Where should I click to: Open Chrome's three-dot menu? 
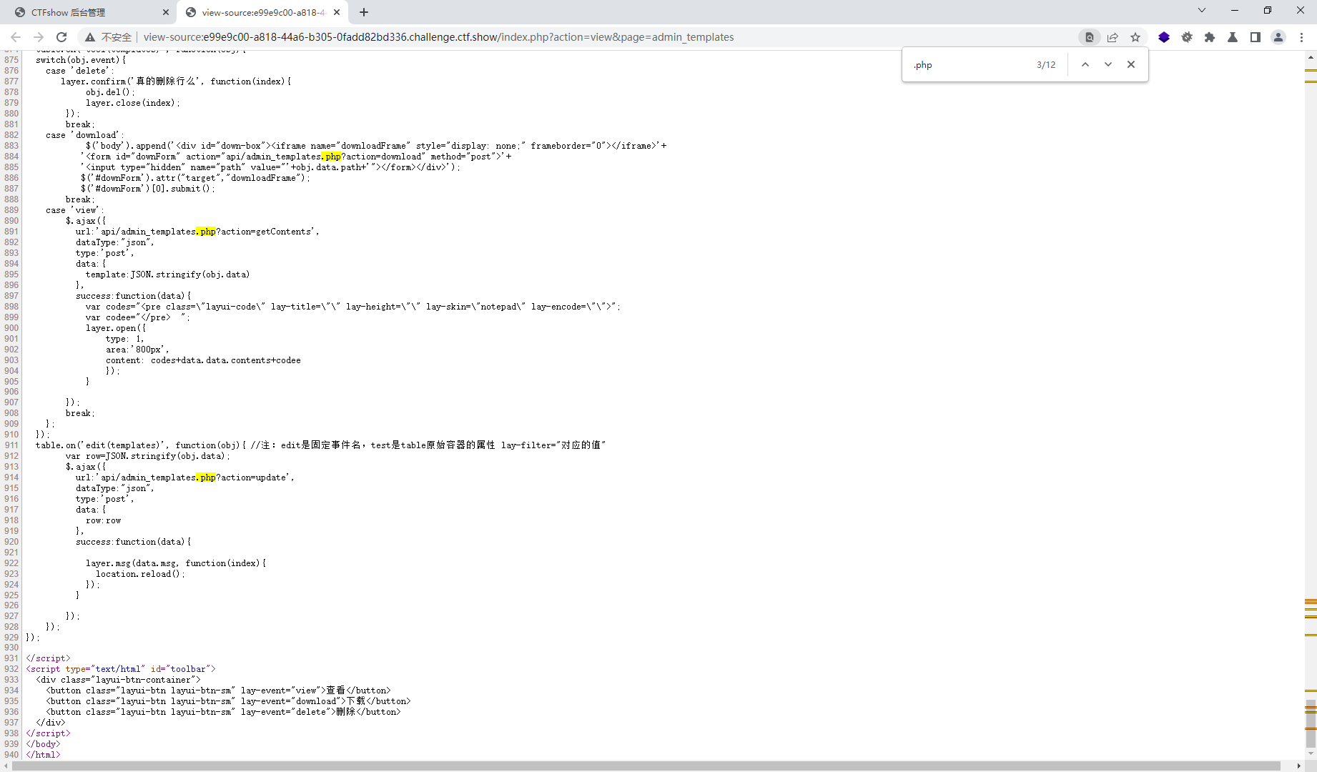pos(1303,37)
